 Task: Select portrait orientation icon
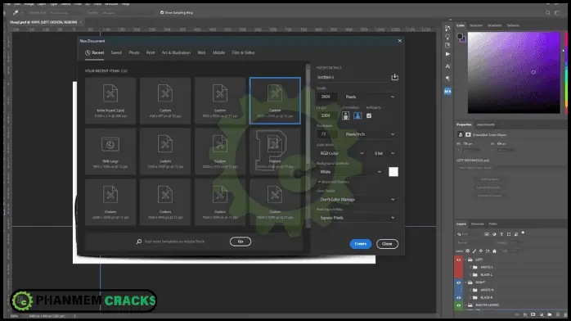click(345, 115)
